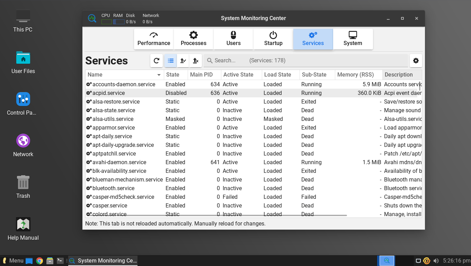Click the RAM usage mini bar
This screenshot has height=266, width=471.
coord(119,22)
